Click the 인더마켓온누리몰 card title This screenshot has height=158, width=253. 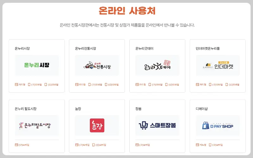click(x=208, y=48)
